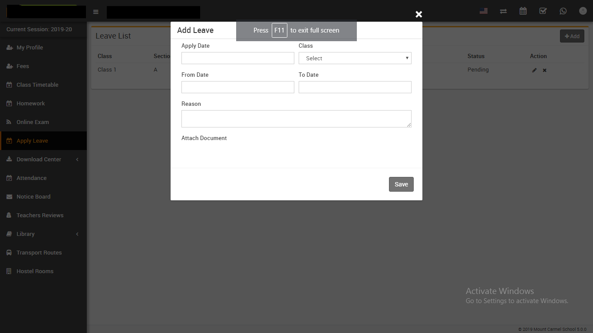Focus the Reason text area
The image size is (593, 333).
pos(296,119)
